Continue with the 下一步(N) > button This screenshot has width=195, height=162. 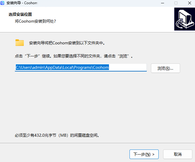pos(144,154)
